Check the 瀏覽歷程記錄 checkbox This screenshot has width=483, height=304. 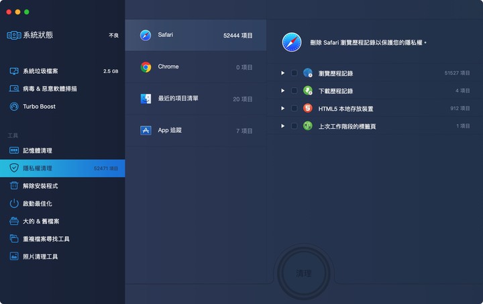coord(294,73)
